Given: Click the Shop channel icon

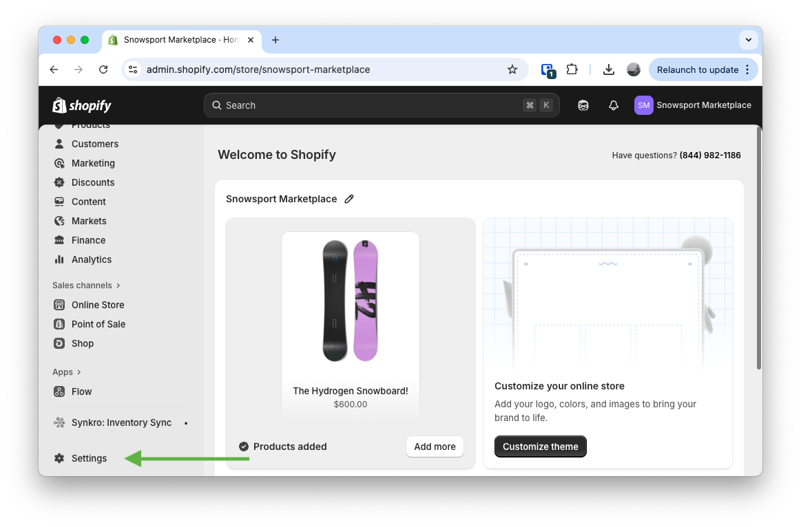Looking at the screenshot, I should (59, 343).
